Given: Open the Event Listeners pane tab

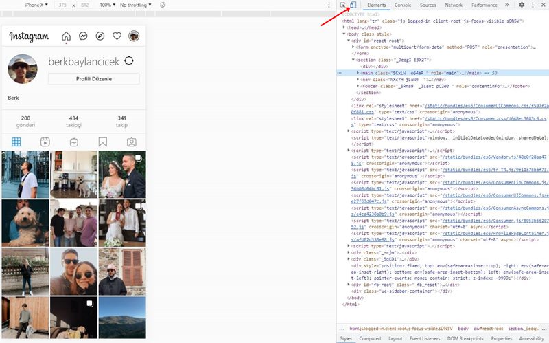Looking at the screenshot, I should click(x=425, y=338).
